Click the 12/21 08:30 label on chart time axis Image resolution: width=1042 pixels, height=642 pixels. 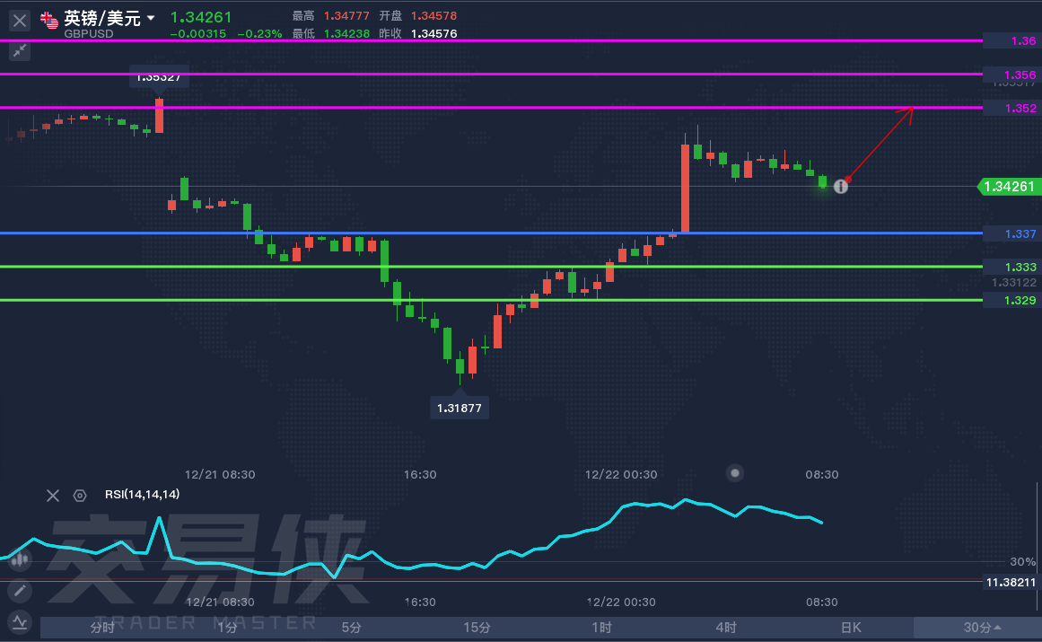coord(220,474)
